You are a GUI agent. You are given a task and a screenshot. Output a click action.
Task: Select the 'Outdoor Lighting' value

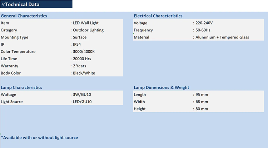88,30
